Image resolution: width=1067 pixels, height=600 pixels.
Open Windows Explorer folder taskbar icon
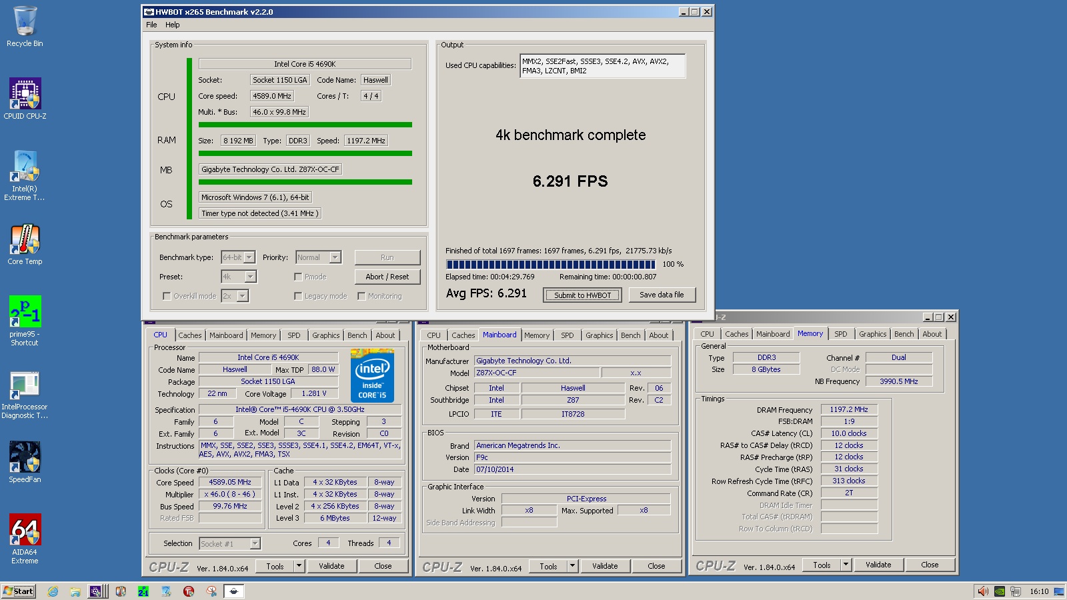coord(75,591)
